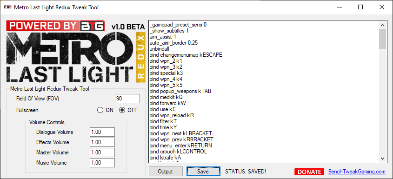The image size is (393, 179).
Task: Click the Dialogue Volume field
Action: click(102, 132)
